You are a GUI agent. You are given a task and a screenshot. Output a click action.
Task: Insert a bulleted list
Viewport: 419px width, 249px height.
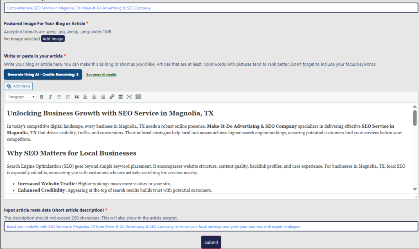(59, 97)
